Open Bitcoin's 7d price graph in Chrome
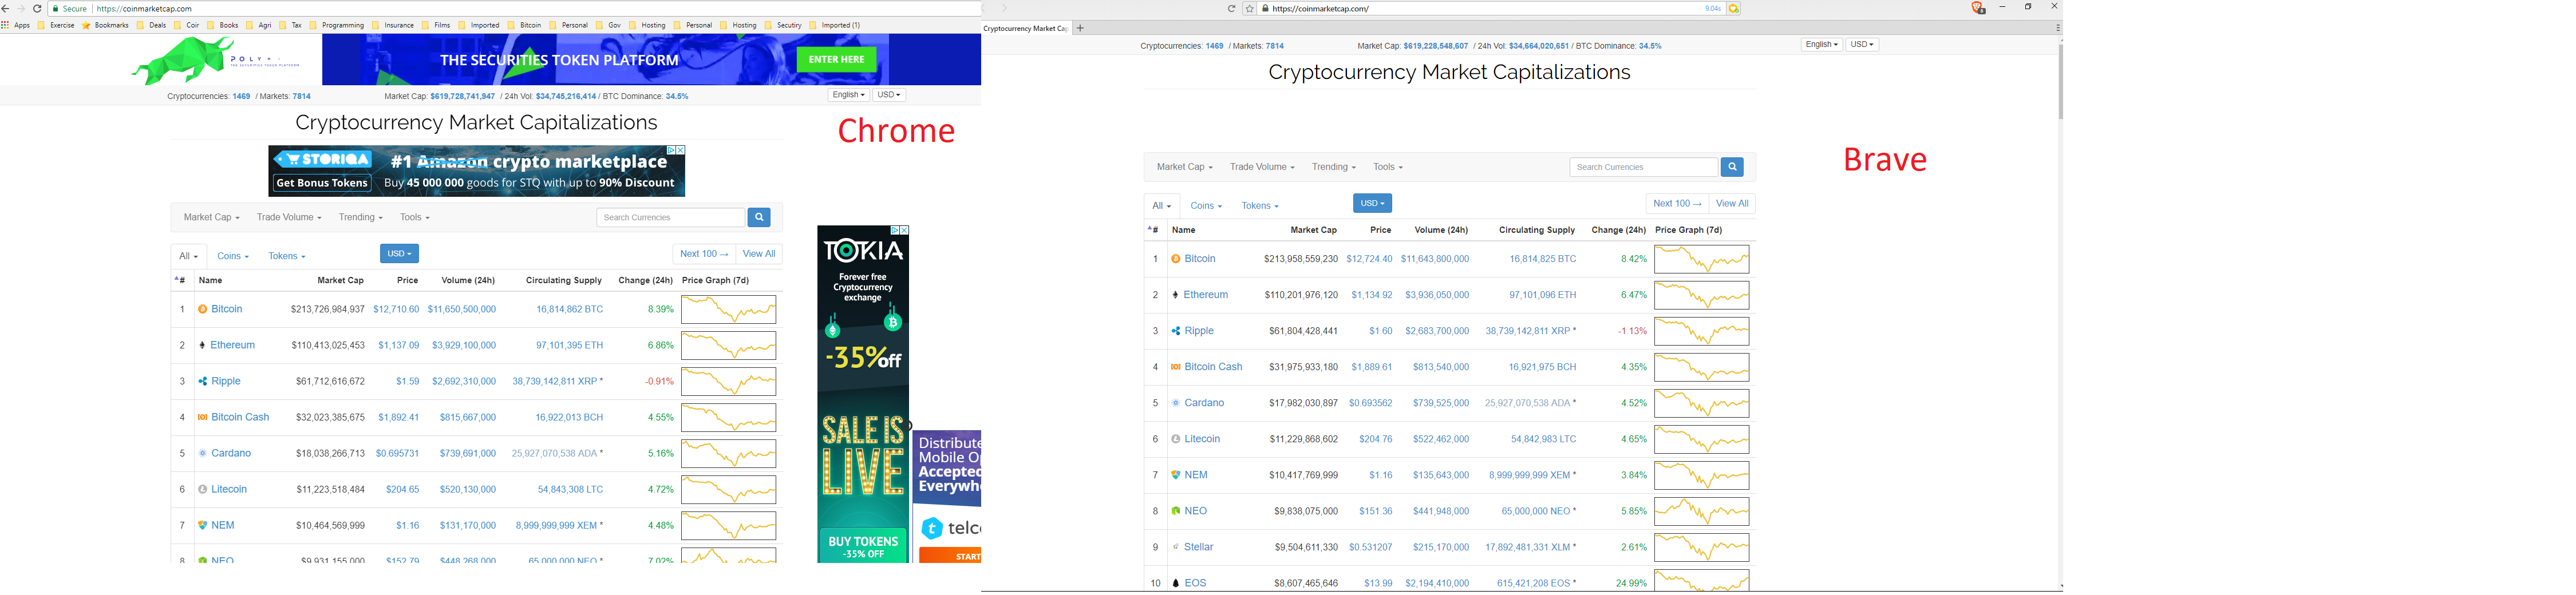The height and width of the screenshot is (595, 2576). (x=729, y=310)
